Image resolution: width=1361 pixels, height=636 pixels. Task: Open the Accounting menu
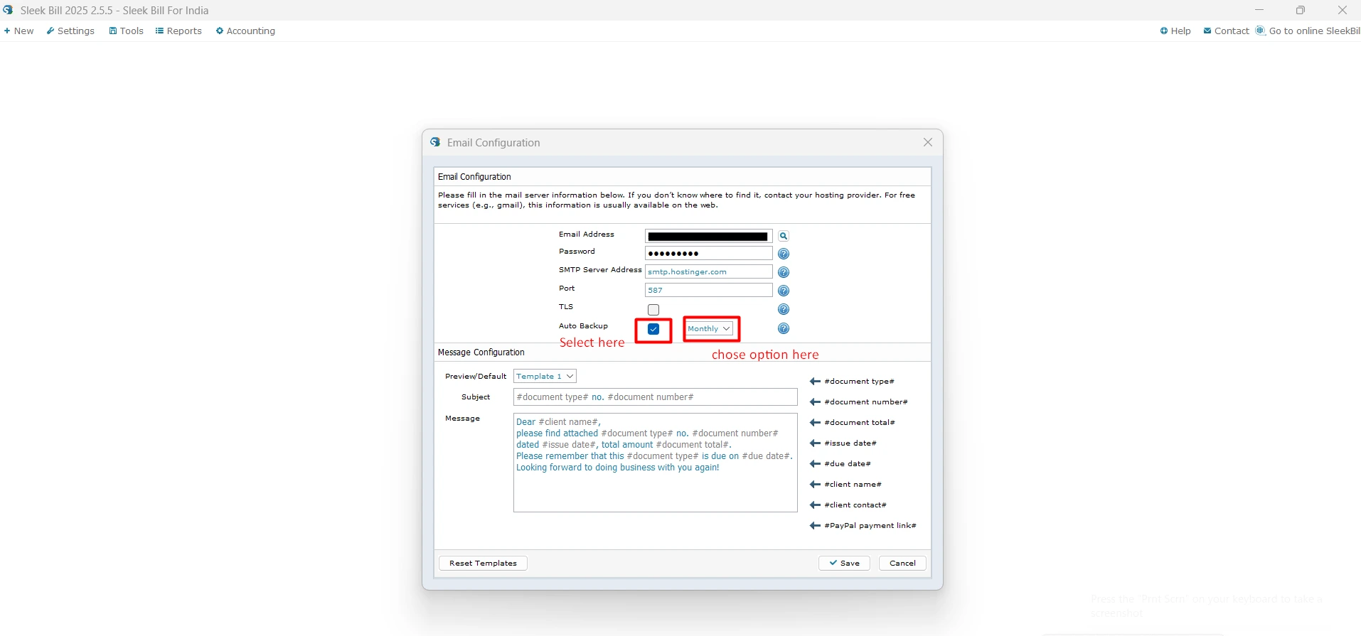point(245,31)
